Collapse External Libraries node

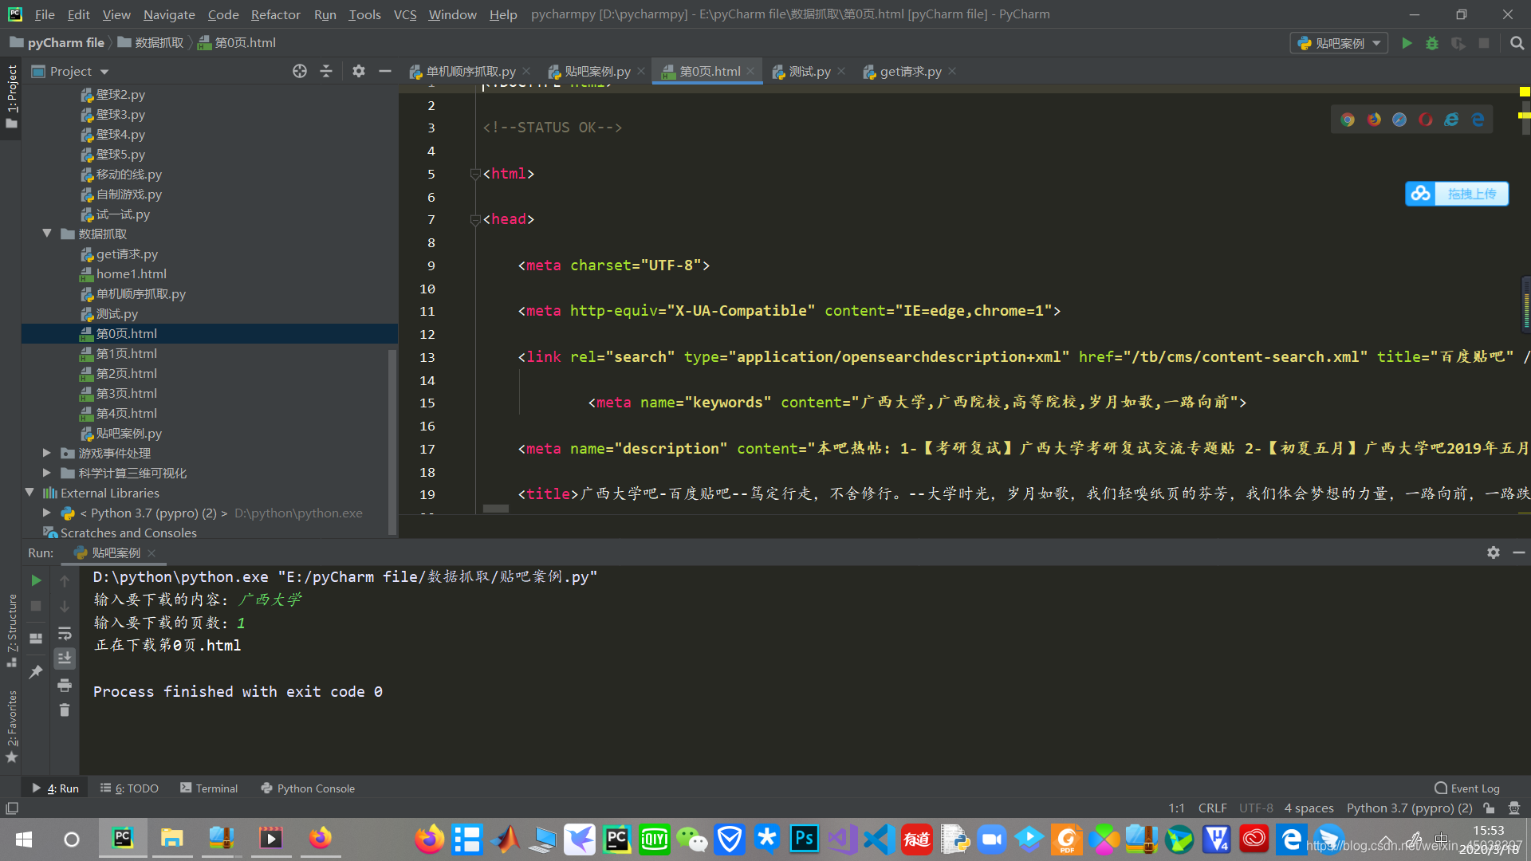click(30, 493)
